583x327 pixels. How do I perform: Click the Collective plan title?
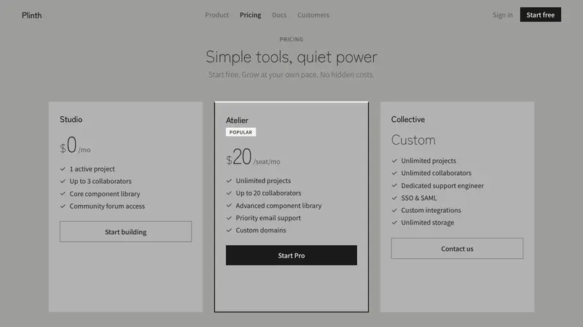pyautogui.click(x=408, y=119)
